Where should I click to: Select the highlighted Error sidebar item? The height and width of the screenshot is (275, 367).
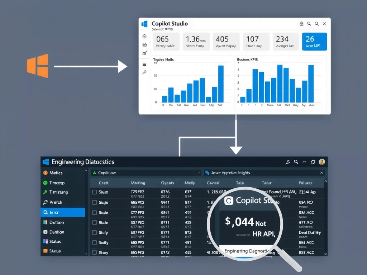(63, 212)
